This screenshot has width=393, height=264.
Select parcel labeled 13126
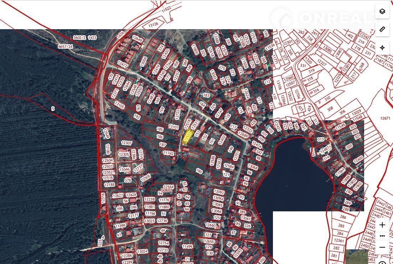pos(153,25)
